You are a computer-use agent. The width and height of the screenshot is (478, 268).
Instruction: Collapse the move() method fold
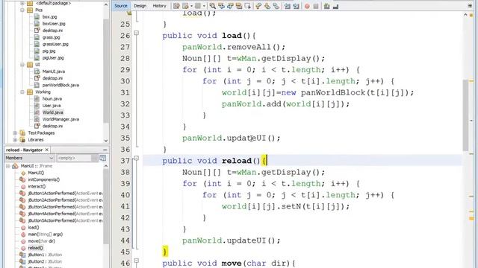click(137, 261)
